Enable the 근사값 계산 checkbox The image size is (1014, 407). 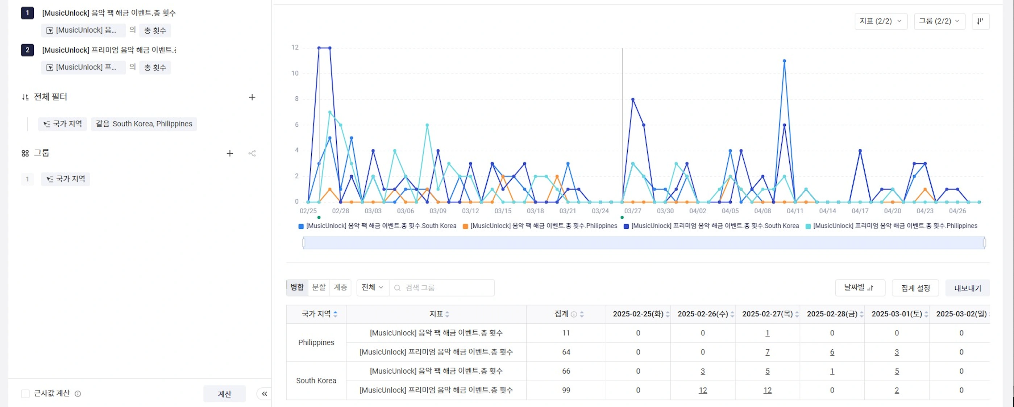click(x=25, y=394)
